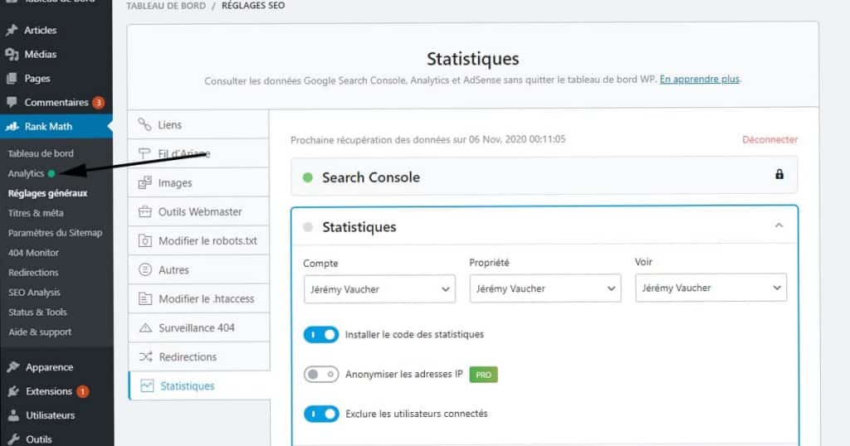850x446 pixels.
Task: Click the Outils Webmaster briefcase icon
Action: [x=145, y=211]
